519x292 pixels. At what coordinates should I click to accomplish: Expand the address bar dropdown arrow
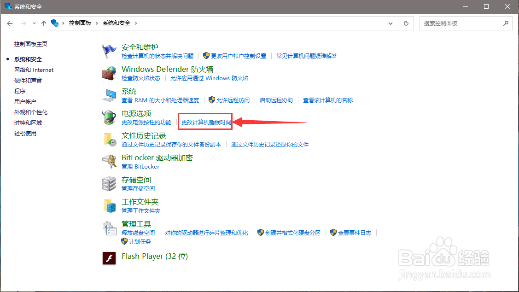[390, 23]
